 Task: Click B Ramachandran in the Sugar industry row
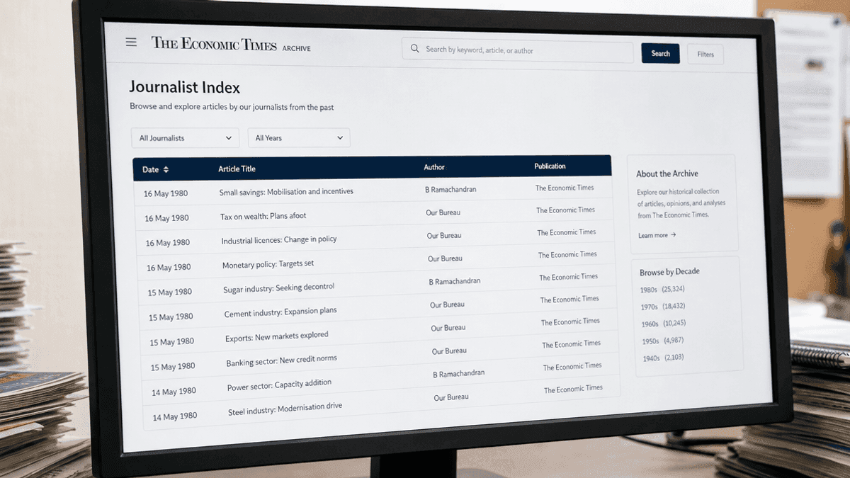point(455,281)
